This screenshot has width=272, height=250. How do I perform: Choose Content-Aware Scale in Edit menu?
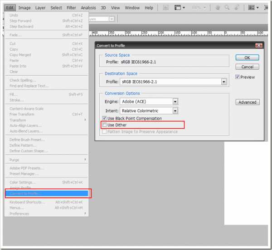(47, 109)
